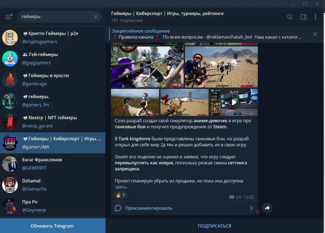The width and height of the screenshot is (325, 233).
Task: Open the camel rider desert thumbnail
Action: point(185,102)
